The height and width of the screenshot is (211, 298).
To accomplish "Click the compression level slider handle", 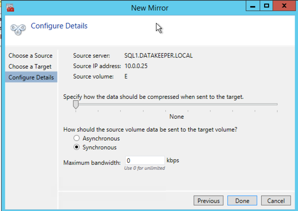I will [x=75, y=105].
